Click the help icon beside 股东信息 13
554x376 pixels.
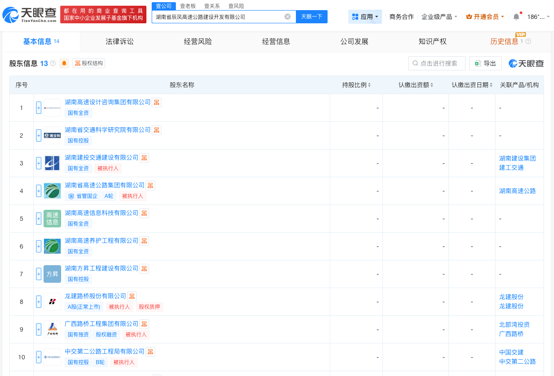pyautogui.click(x=53, y=63)
